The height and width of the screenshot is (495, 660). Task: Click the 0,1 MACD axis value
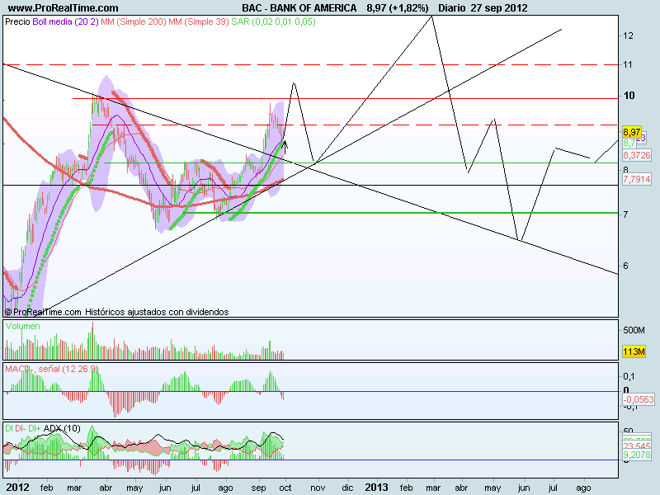(x=629, y=377)
